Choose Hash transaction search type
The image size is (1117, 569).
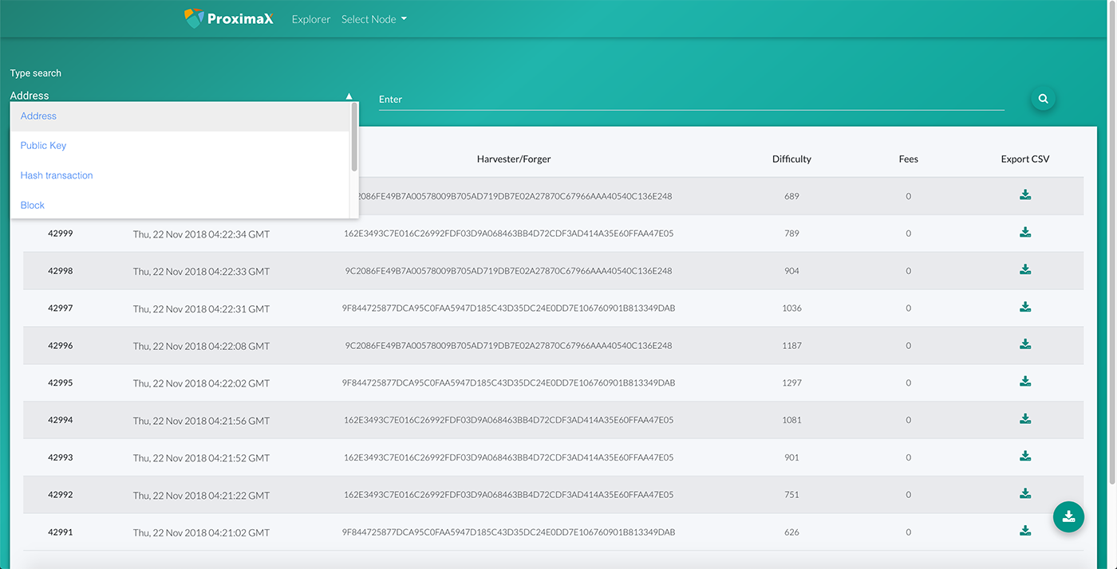(x=57, y=175)
